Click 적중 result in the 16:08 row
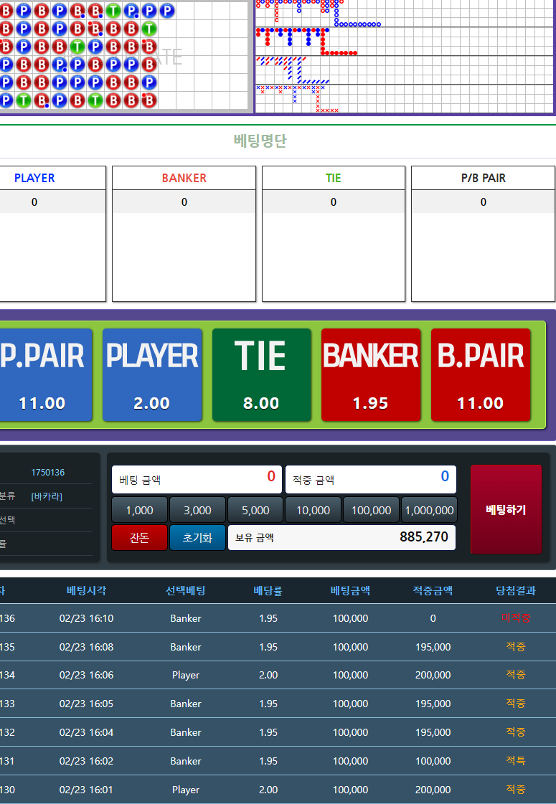Image resolution: width=556 pixels, height=804 pixels. tap(516, 647)
